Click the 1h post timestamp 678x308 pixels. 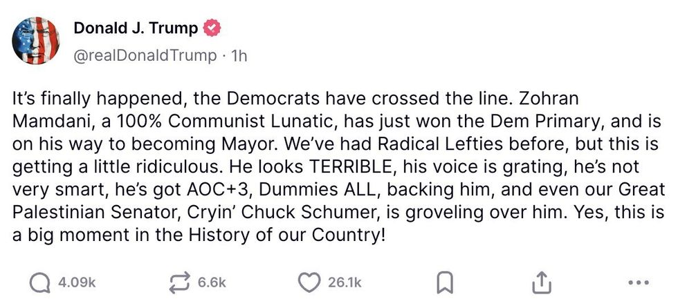click(238, 55)
